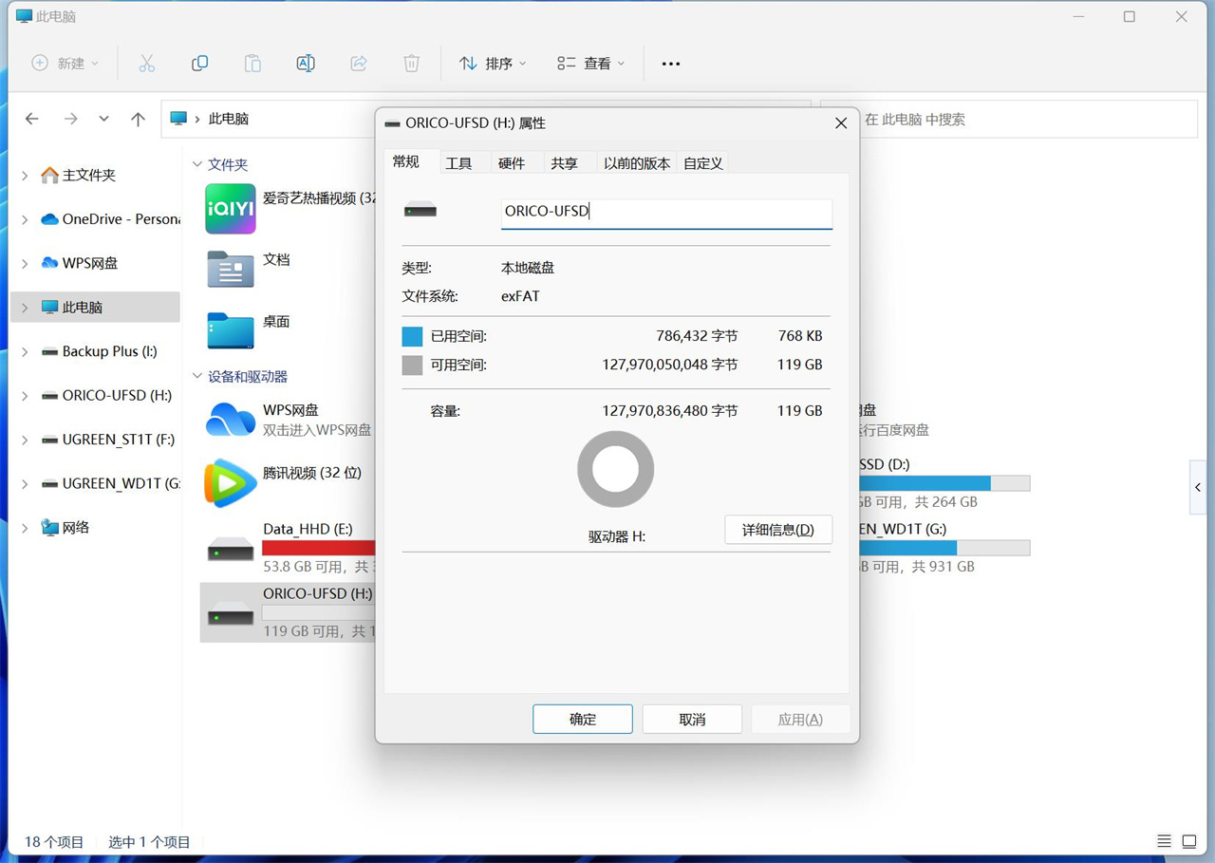The width and height of the screenshot is (1215, 863).
Task: Close the ORICO-UFSD properties dialog
Action: 841,123
